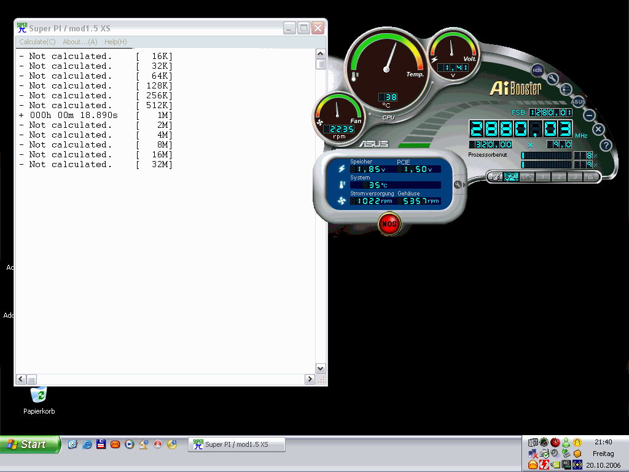Click the Super PI scroll left arrow
This screenshot has height=472, width=629.
click(21, 379)
